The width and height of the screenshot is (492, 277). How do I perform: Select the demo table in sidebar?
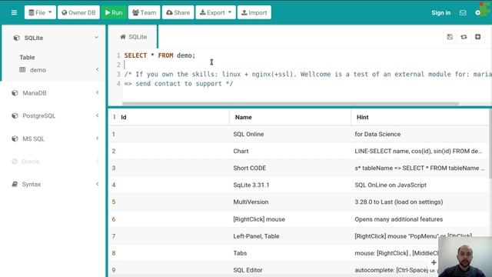click(x=38, y=70)
